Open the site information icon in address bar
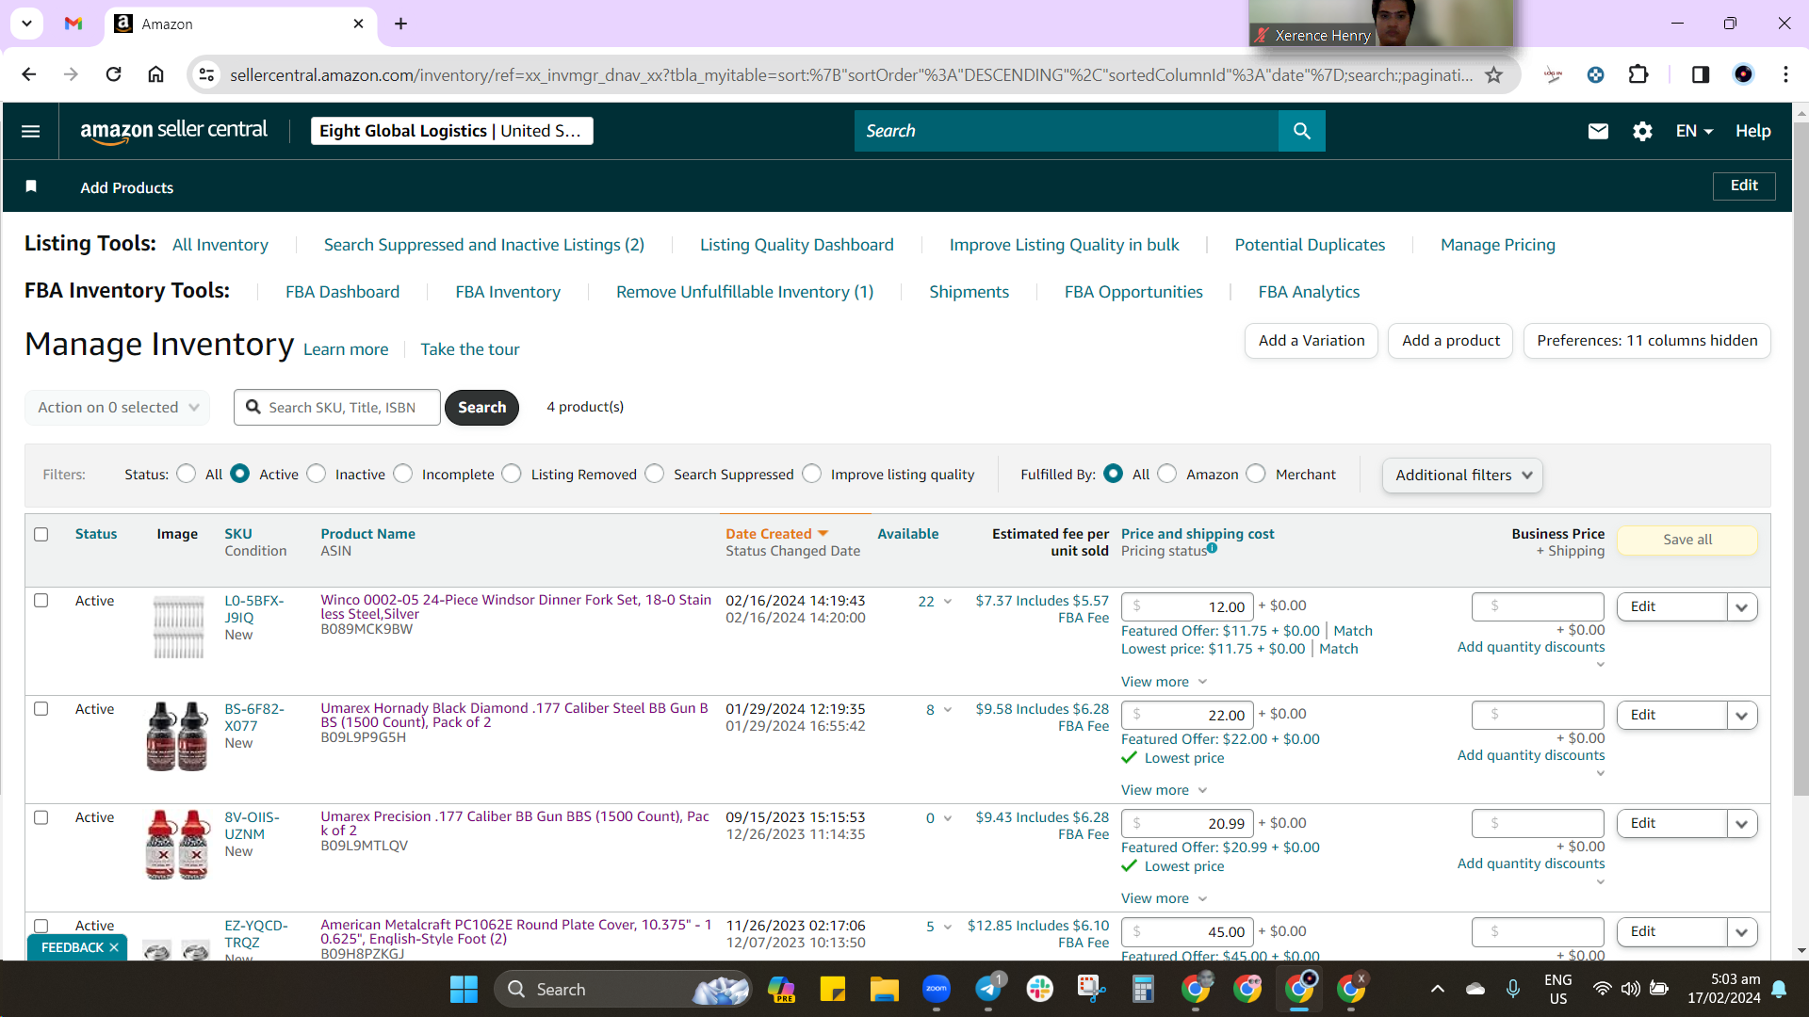The image size is (1809, 1017). pos(207,74)
